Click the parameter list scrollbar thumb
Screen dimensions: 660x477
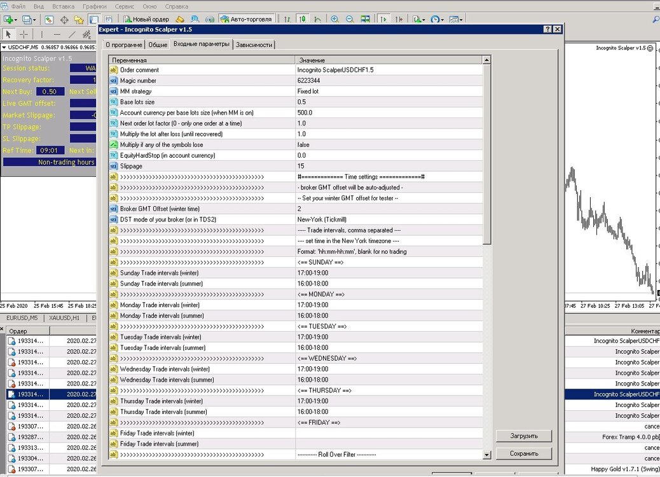click(x=486, y=154)
